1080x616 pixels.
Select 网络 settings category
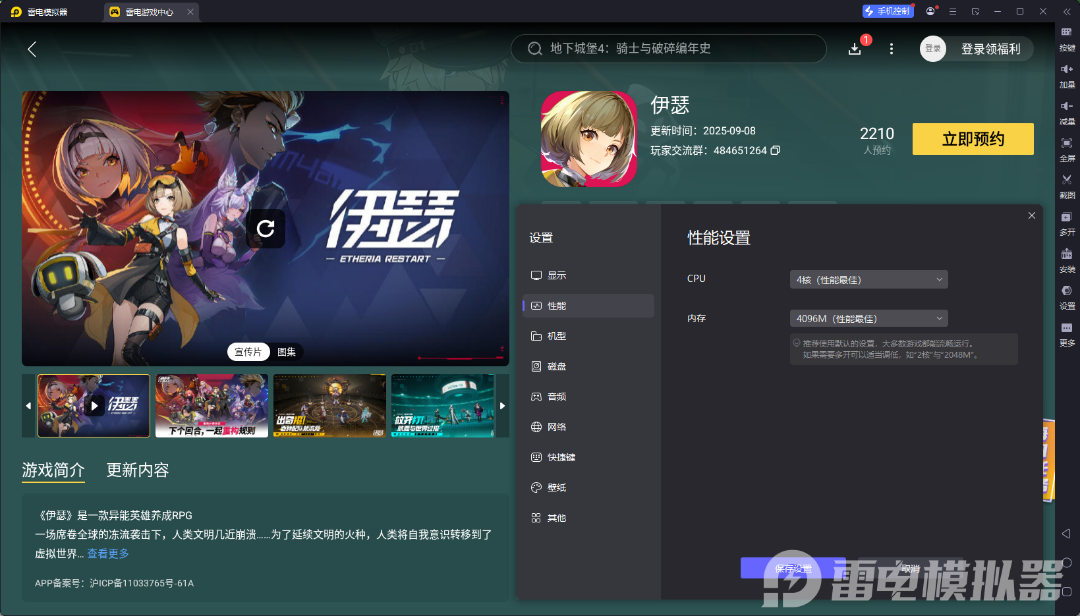click(x=588, y=427)
